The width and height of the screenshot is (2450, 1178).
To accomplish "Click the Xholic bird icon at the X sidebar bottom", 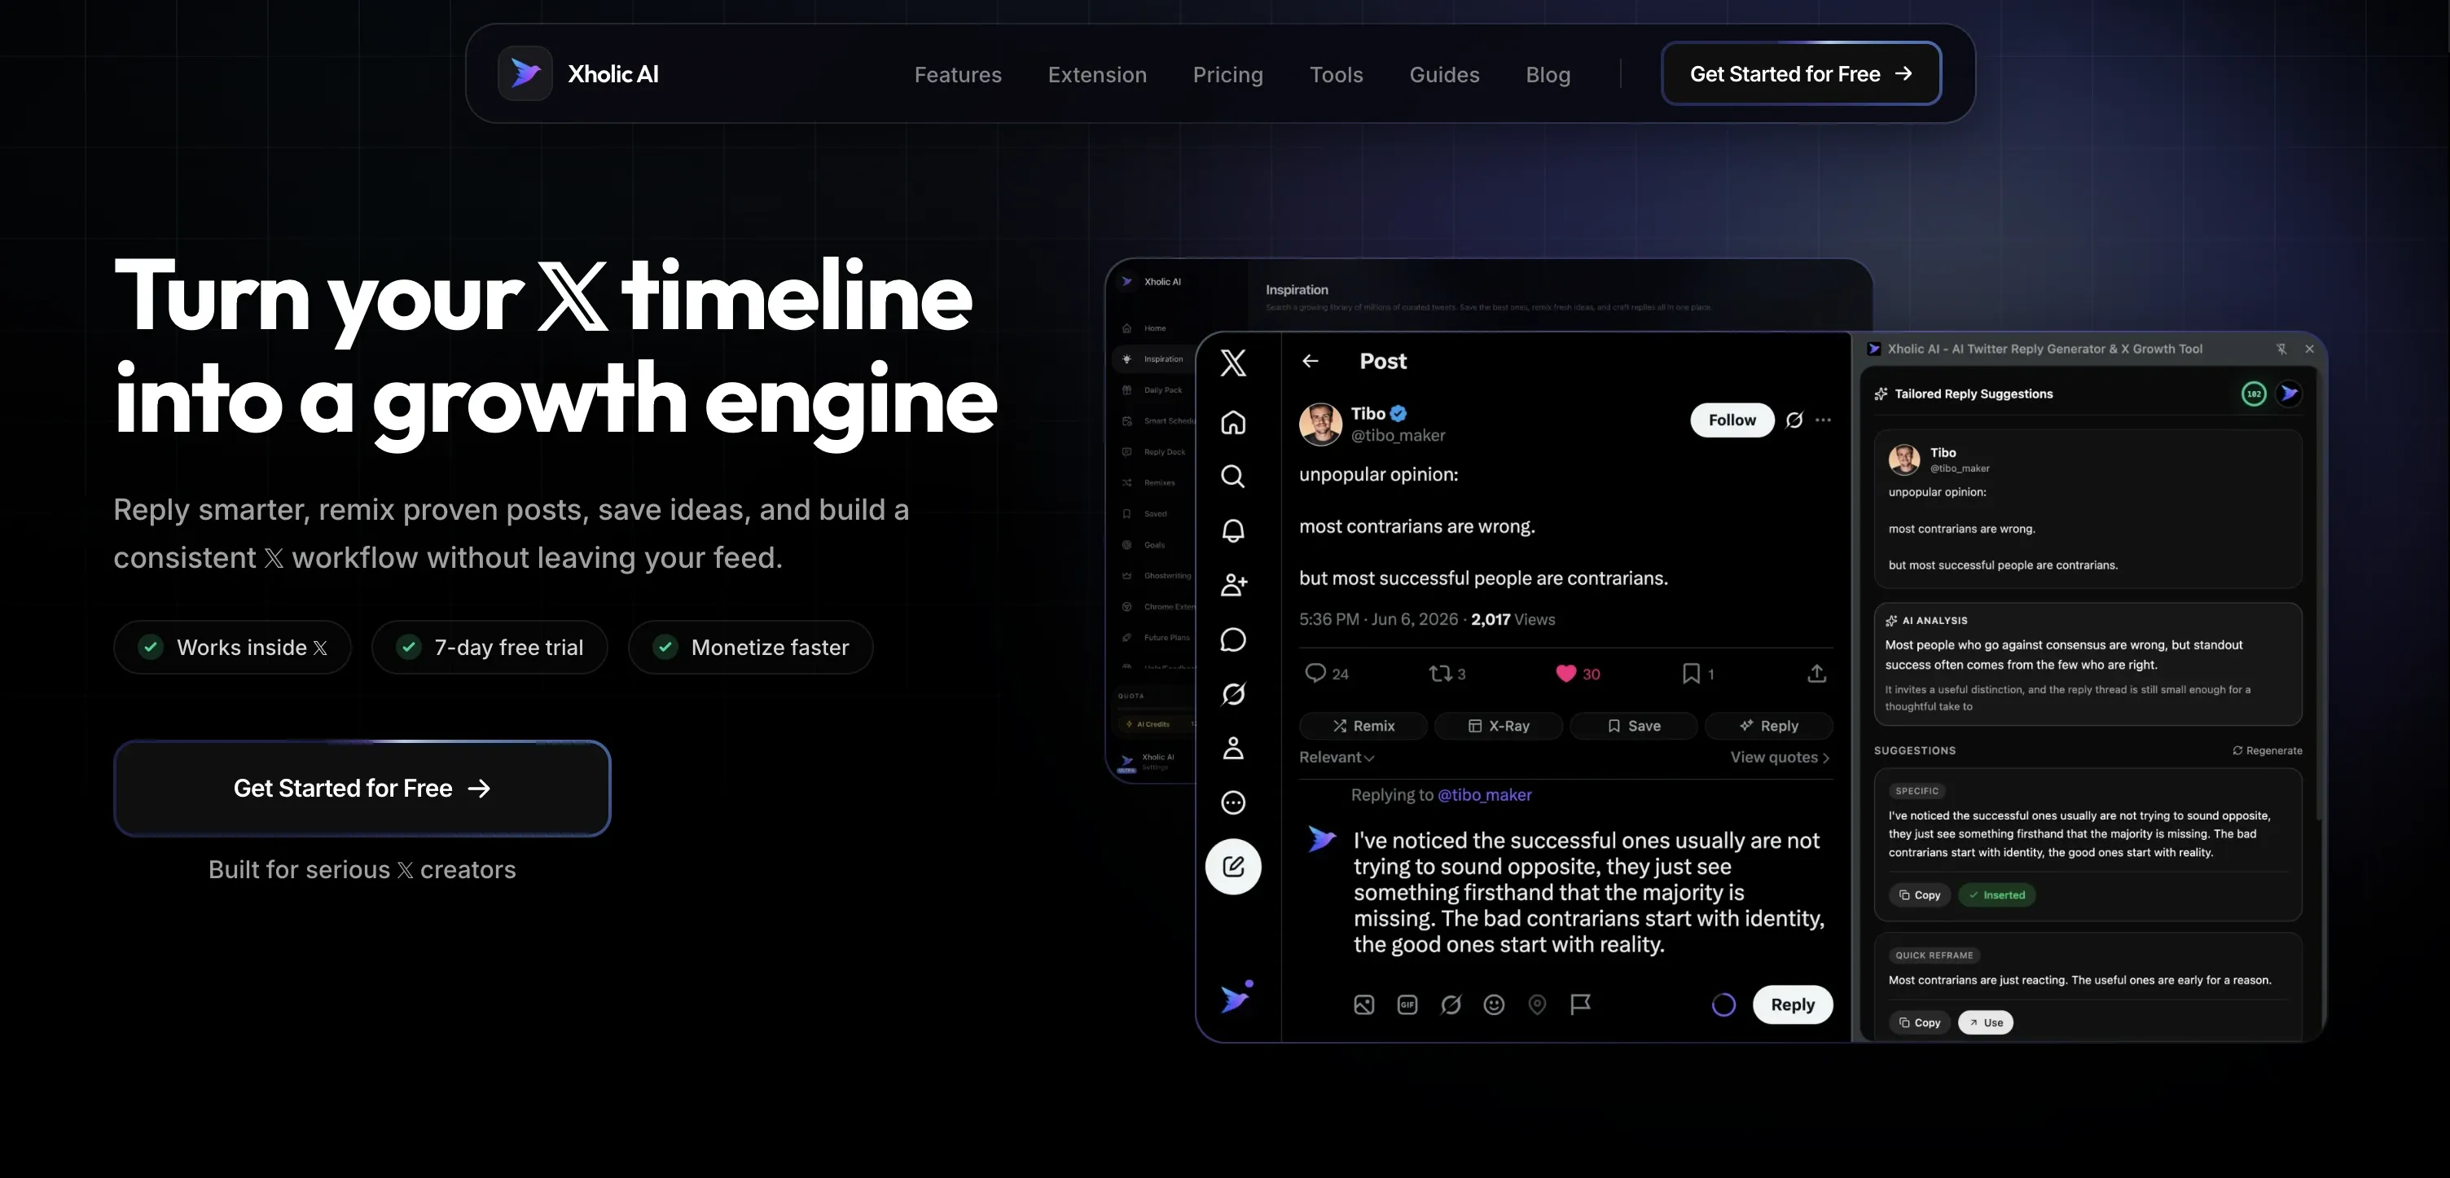I will coord(1236,997).
